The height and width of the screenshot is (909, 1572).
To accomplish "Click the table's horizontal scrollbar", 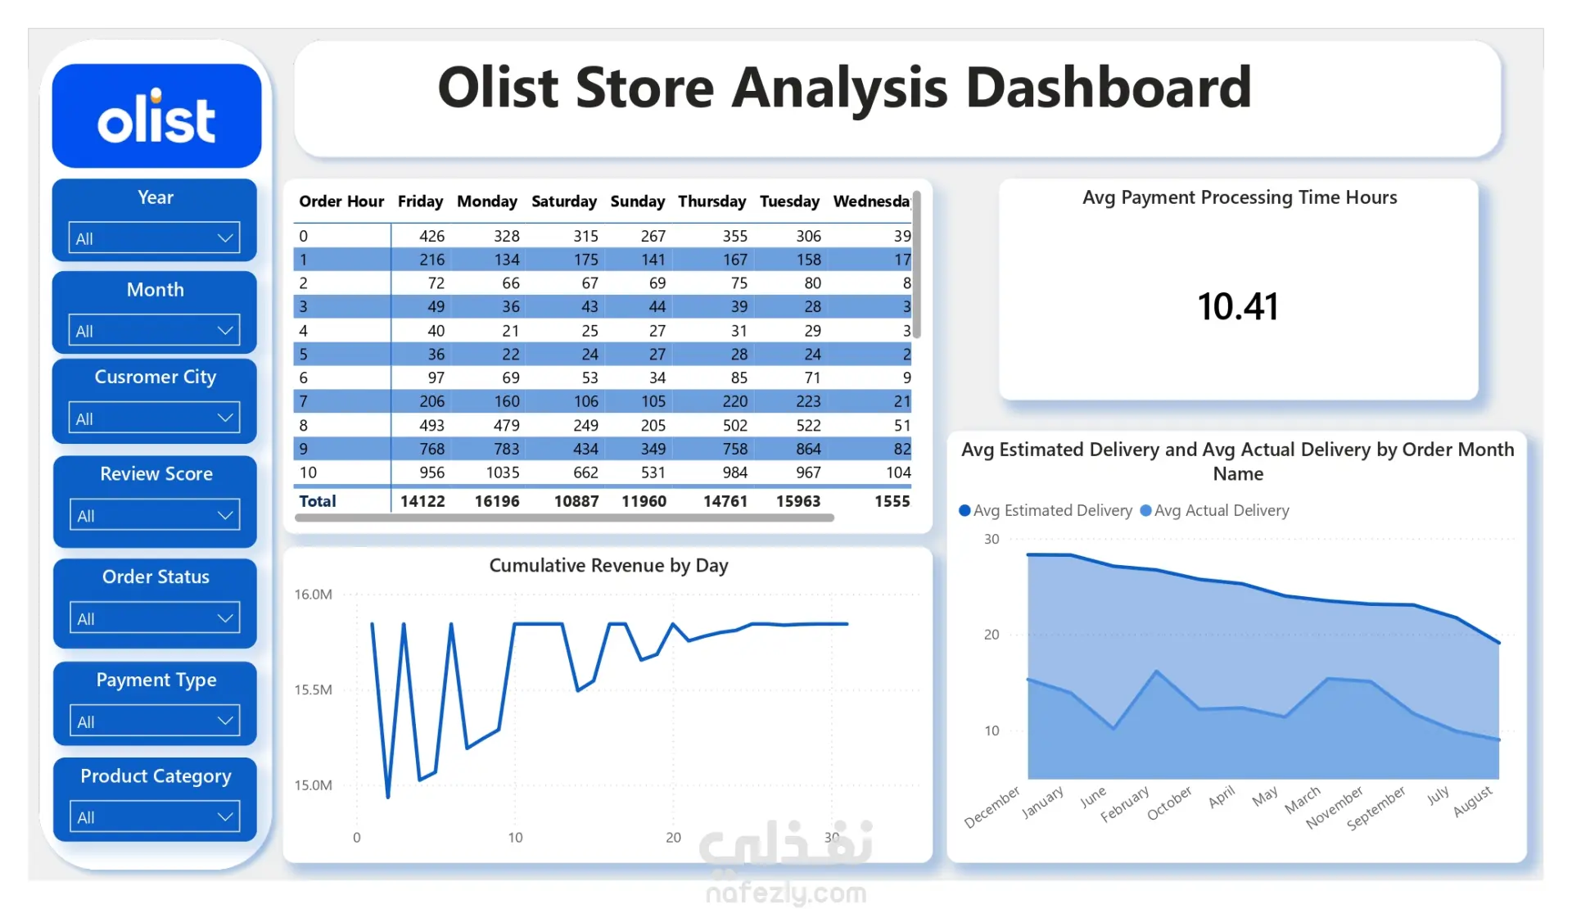I will tap(563, 518).
